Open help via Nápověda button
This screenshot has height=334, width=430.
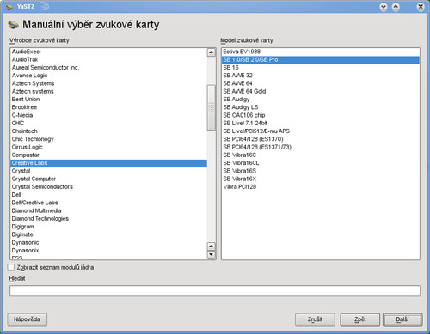[x=27, y=319]
